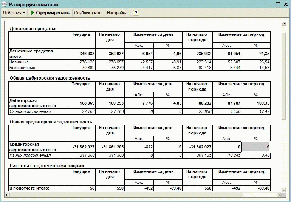Image resolution: width=291 pixels, height=202 pixels.
Task: Select the Из них просроченная cell under Дебиторская
Action: pyautogui.click(x=37, y=111)
